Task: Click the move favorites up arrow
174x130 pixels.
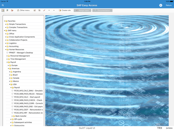Action: (x=54, y=10)
